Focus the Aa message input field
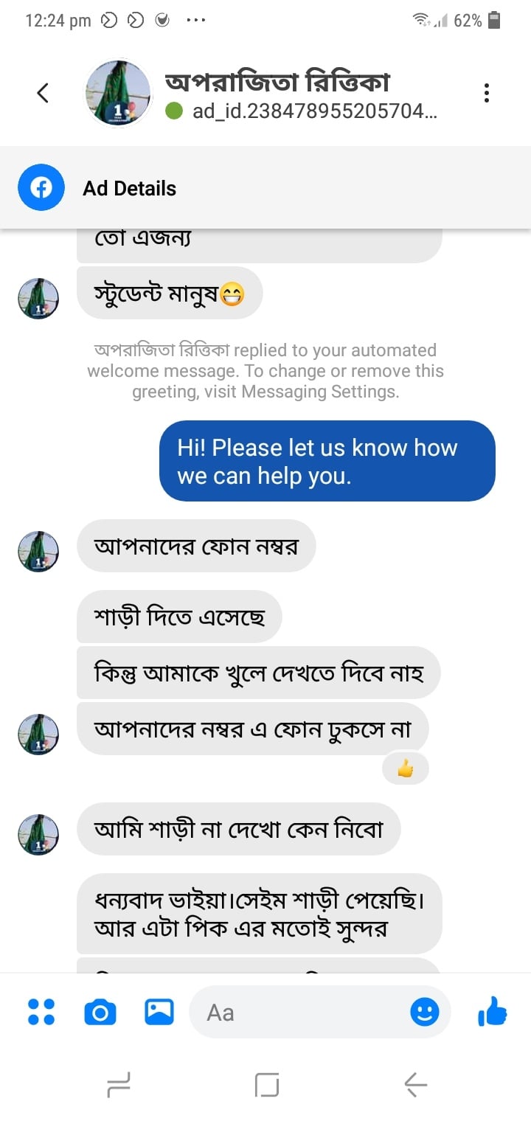Viewport: 531px width, 1121px height. click(302, 1012)
